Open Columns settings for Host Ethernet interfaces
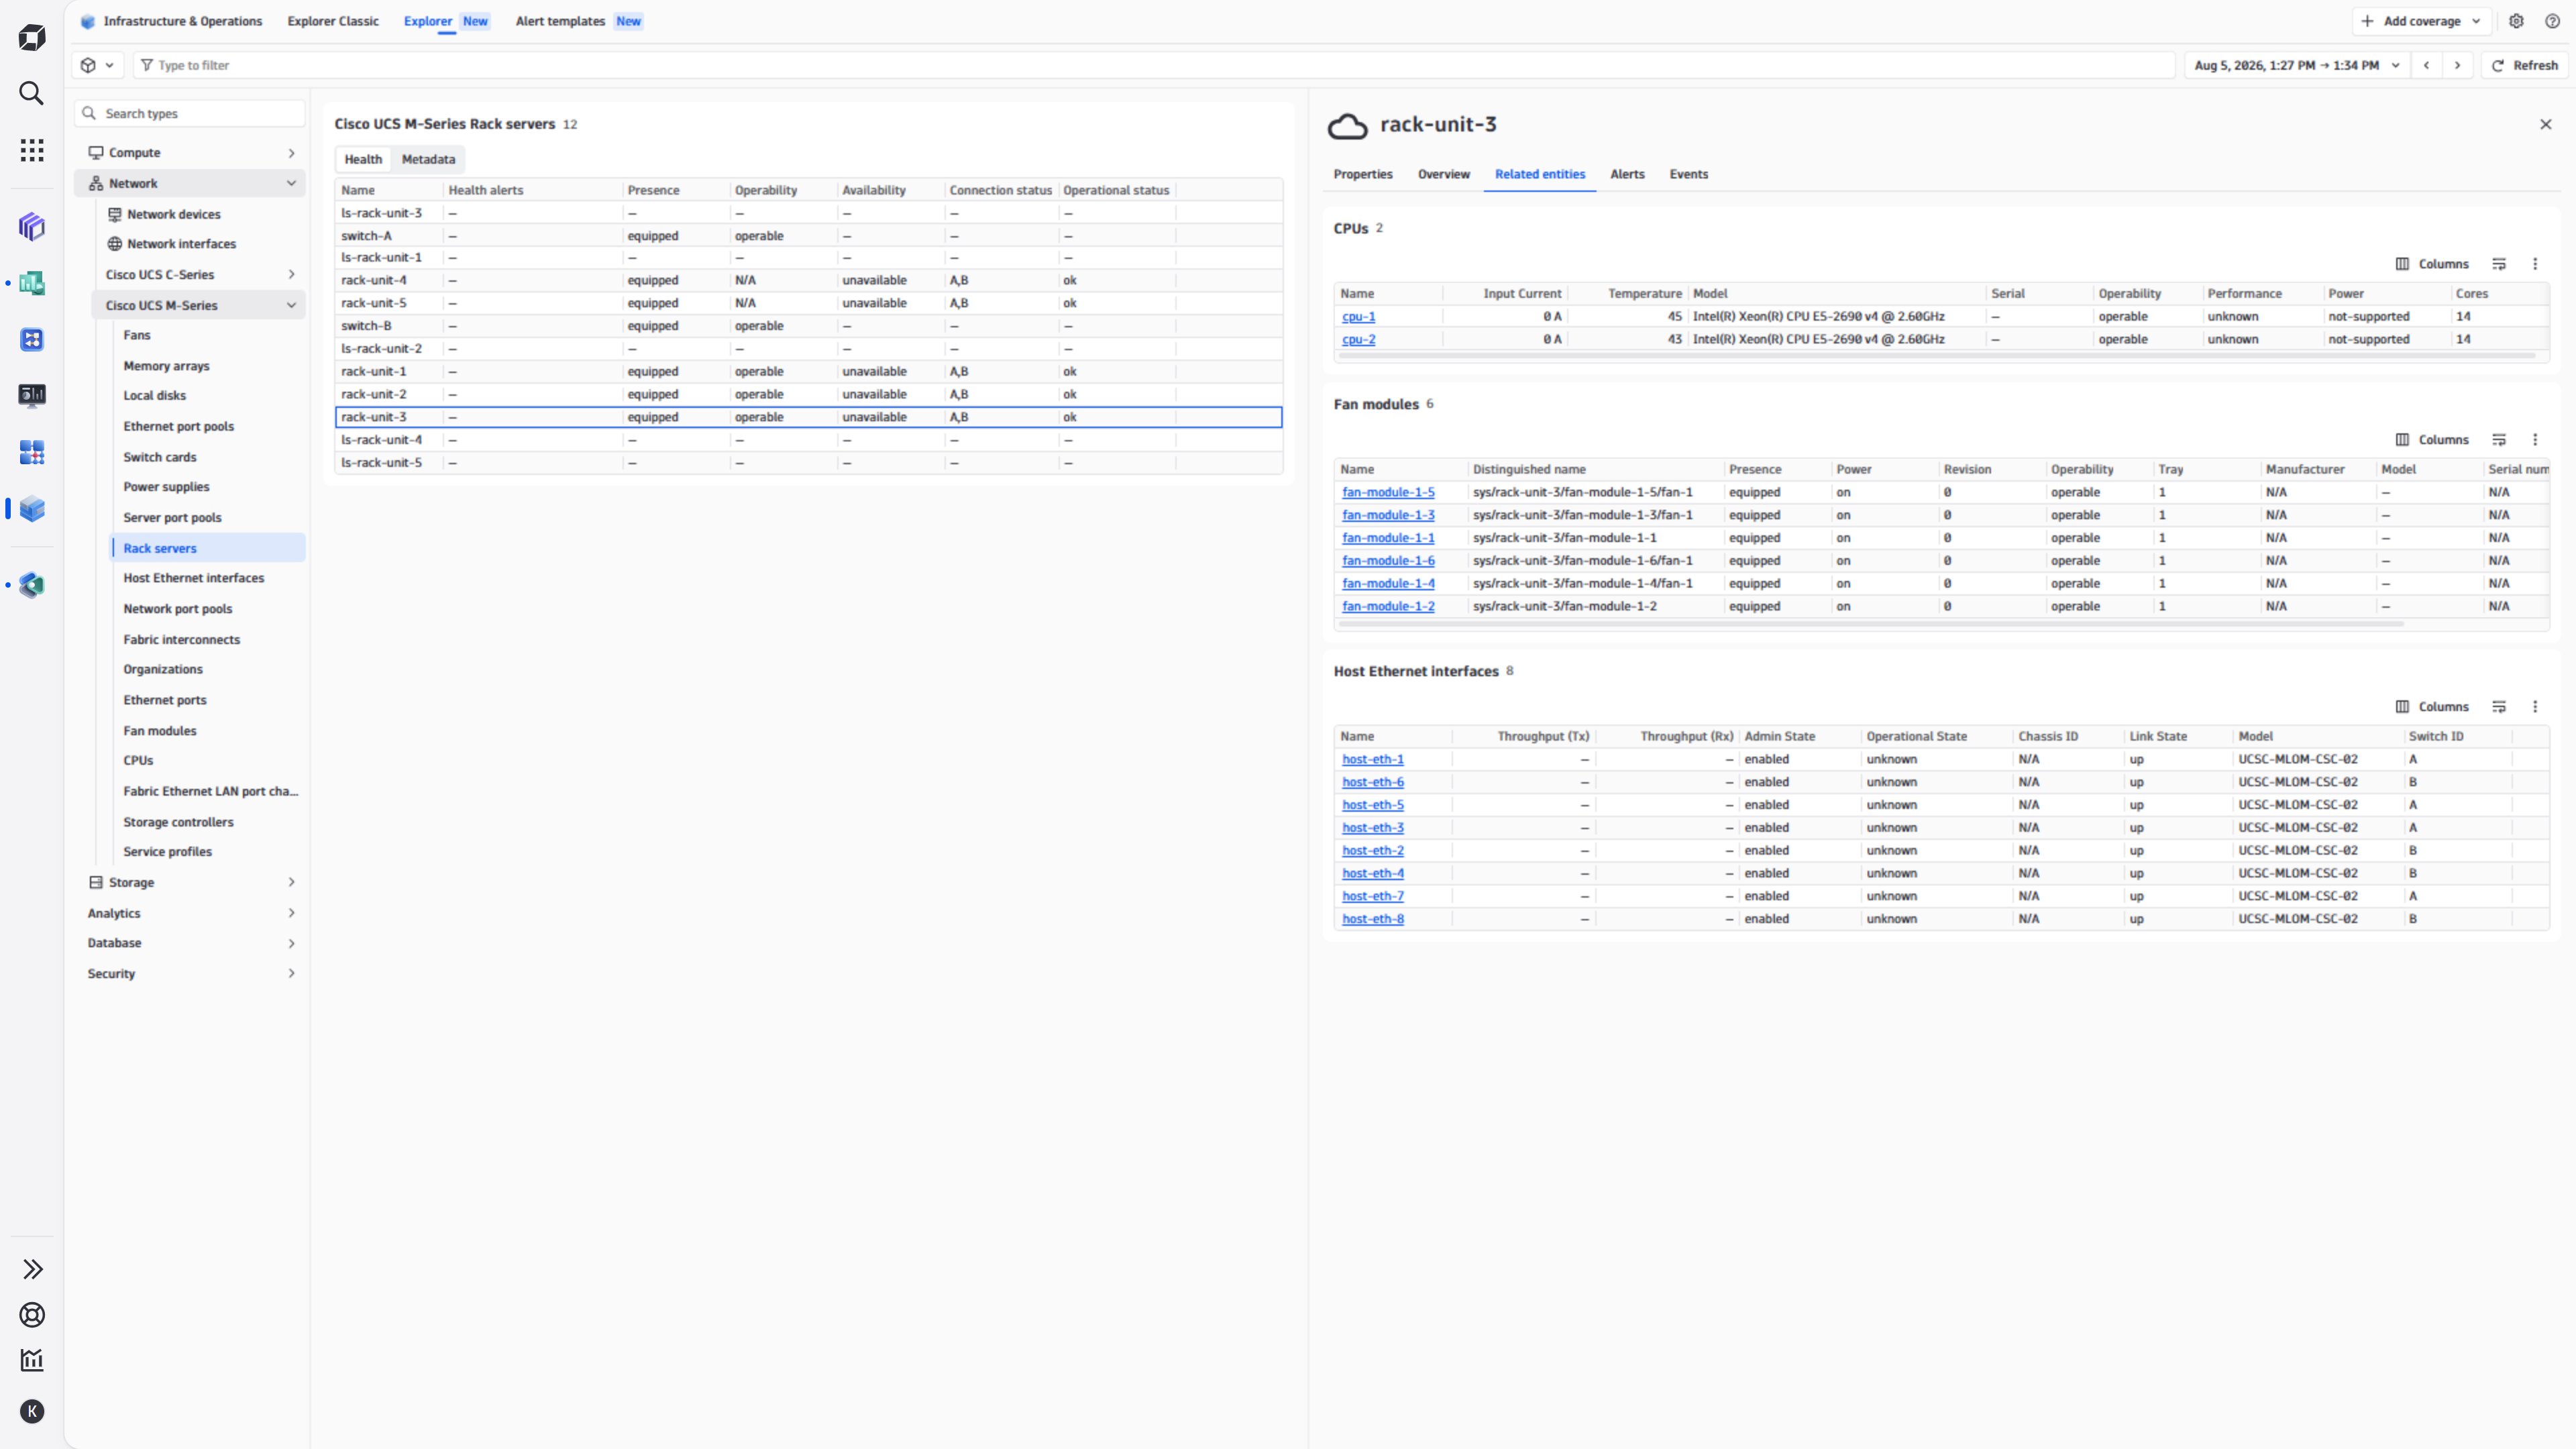The width and height of the screenshot is (2576, 1449). click(x=2432, y=707)
